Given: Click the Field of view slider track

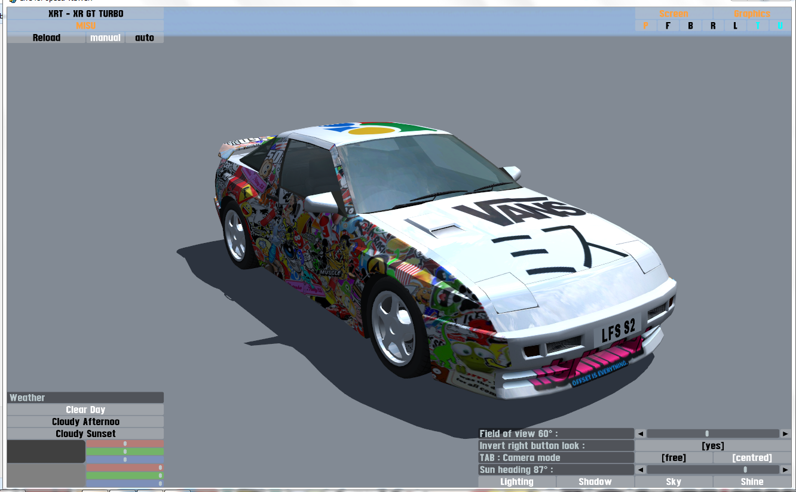Looking at the screenshot, I should (x=713, y=433).
